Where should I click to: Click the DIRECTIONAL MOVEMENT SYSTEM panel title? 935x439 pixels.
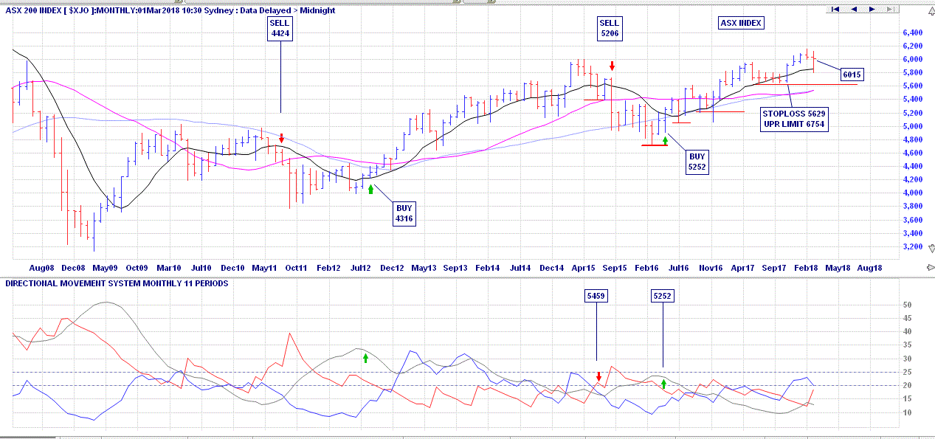coord(117,283)
